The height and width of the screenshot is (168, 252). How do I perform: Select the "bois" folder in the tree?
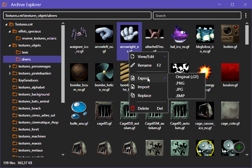tap(25, 52)
